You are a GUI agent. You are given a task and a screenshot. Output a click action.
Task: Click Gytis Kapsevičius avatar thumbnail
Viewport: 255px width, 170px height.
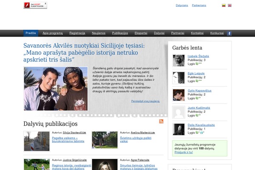tap(178, 95)
